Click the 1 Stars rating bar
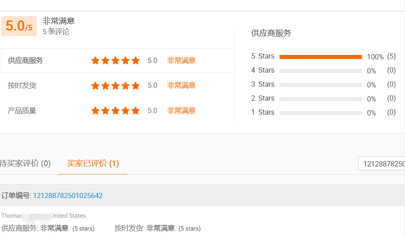Viewport: 405px width, 237px height. click(x=321, y=113)
